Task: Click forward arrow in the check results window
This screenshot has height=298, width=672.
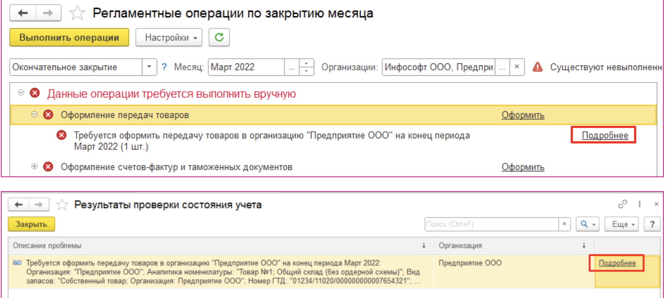Action: point(38,205)
